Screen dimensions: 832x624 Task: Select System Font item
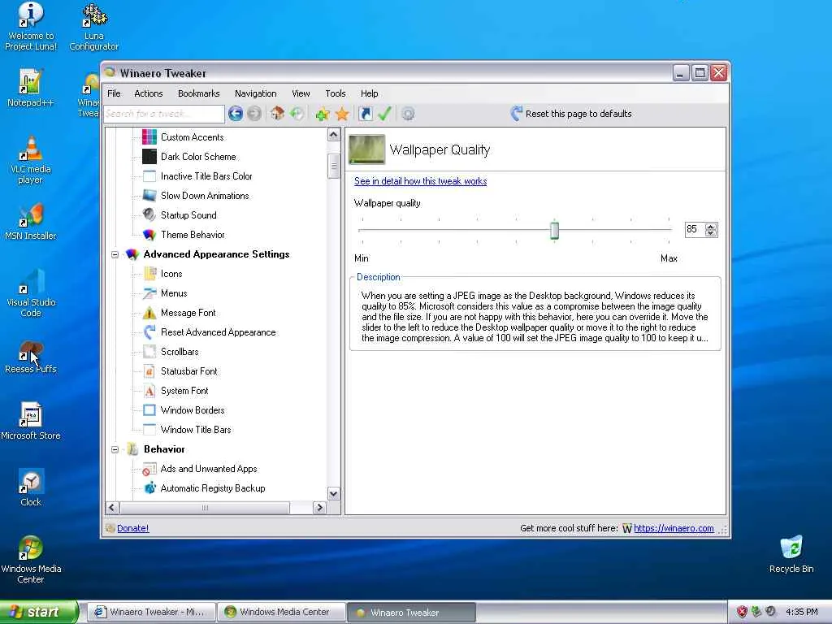(184, 391)
